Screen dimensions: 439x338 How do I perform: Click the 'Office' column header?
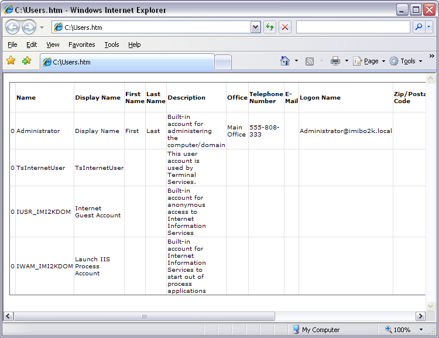(x=237, y=97)
